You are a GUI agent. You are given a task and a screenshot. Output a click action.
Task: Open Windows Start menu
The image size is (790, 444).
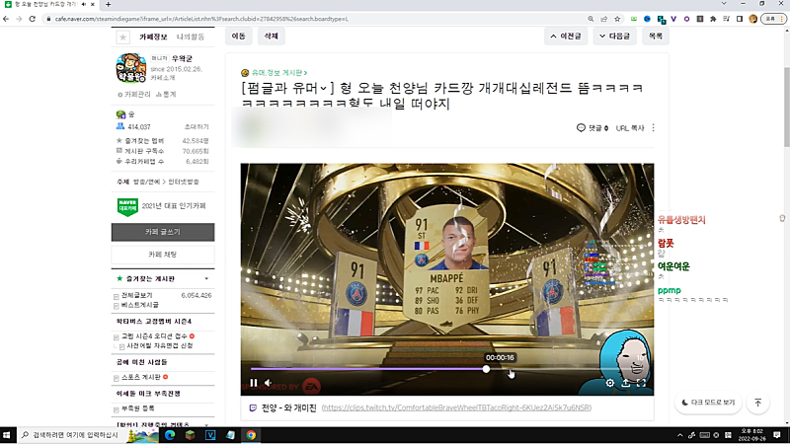[7, 435]
